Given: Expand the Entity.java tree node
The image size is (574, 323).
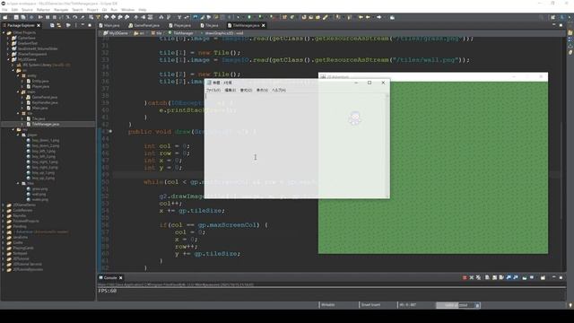Looking at the screenshot, I should [x=22, y=82].
